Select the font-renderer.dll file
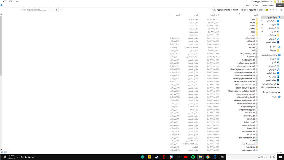This screenshot has height=160, width=284. click(x=249, y=150)
